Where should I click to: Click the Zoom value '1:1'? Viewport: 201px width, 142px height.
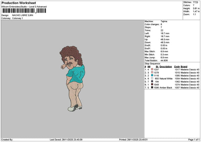click(194, 14)
